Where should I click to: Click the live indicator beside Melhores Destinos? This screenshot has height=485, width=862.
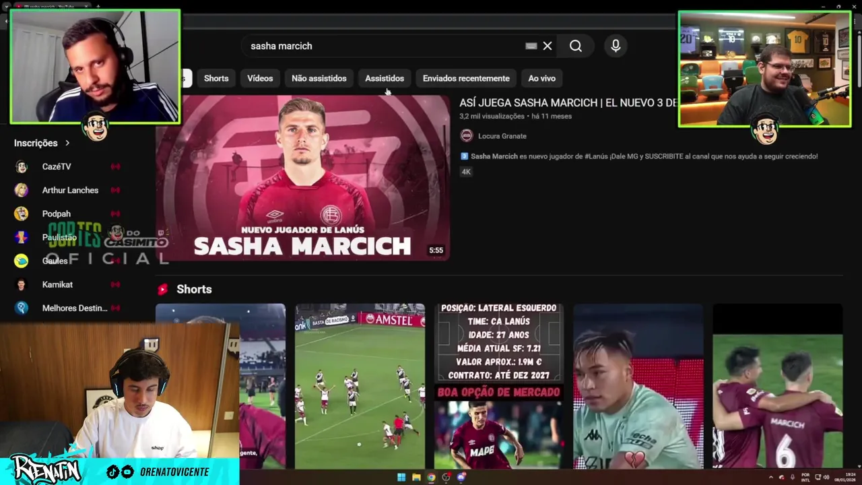pos(115,308)
